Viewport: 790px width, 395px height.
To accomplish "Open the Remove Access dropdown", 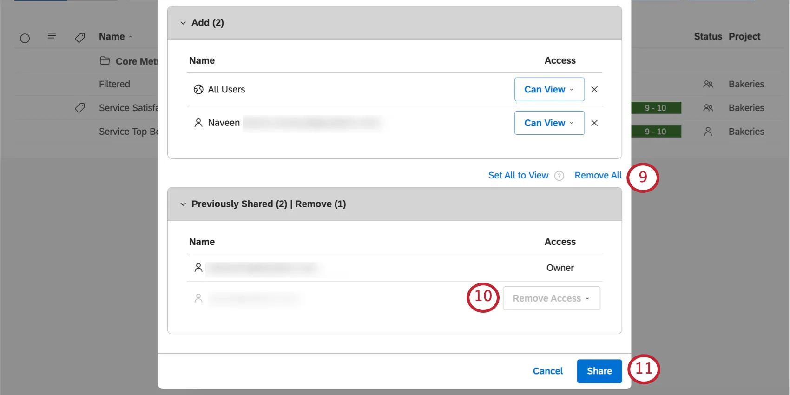I will tap(551, 298).
